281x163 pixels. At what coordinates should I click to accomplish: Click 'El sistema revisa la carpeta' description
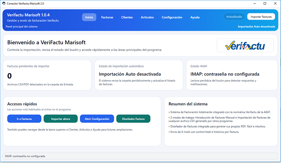(137, 82)
